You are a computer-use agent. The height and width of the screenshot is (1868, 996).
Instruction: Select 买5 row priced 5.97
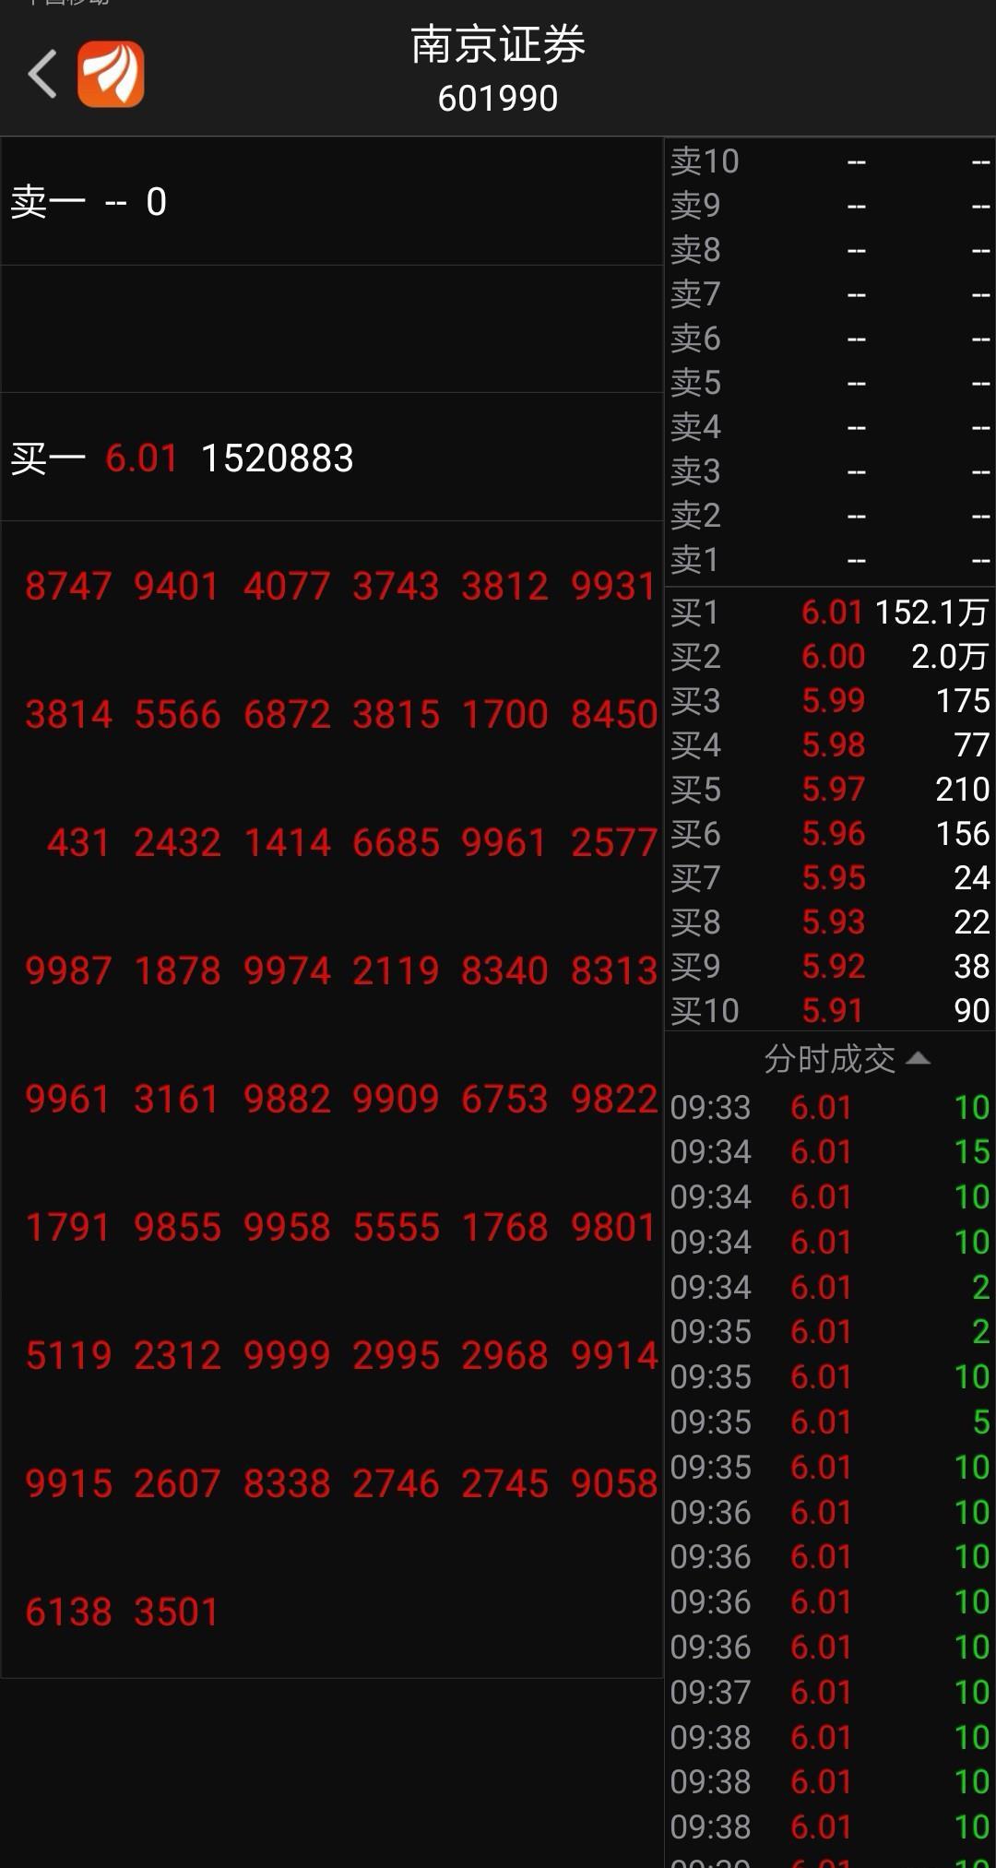(x=830, y=789)
